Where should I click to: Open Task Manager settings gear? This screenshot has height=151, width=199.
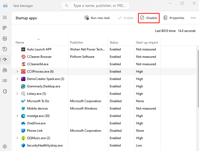5,147
